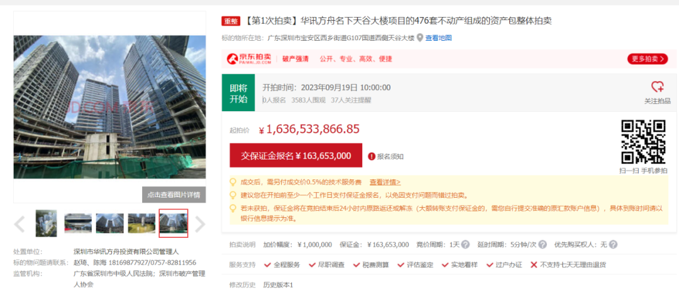Click the bulb icon beside the service fee notice
This screenshot has height=295, width=679.
[x=233, y=182]
